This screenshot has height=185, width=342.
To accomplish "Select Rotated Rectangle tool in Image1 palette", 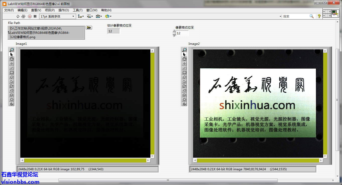I will coord(12,77).
